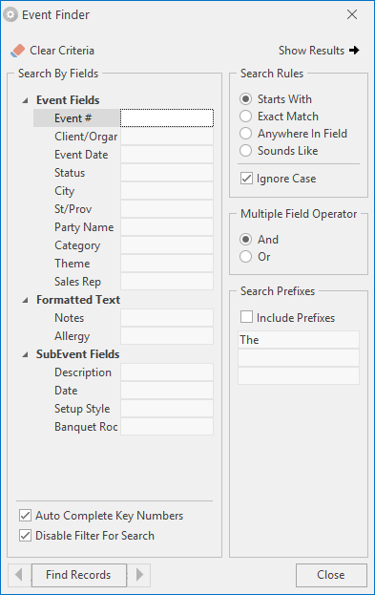Toggle Disable Filter For Search checkbox
Viewport: 375px width, 595px height.
coord(25,536)
